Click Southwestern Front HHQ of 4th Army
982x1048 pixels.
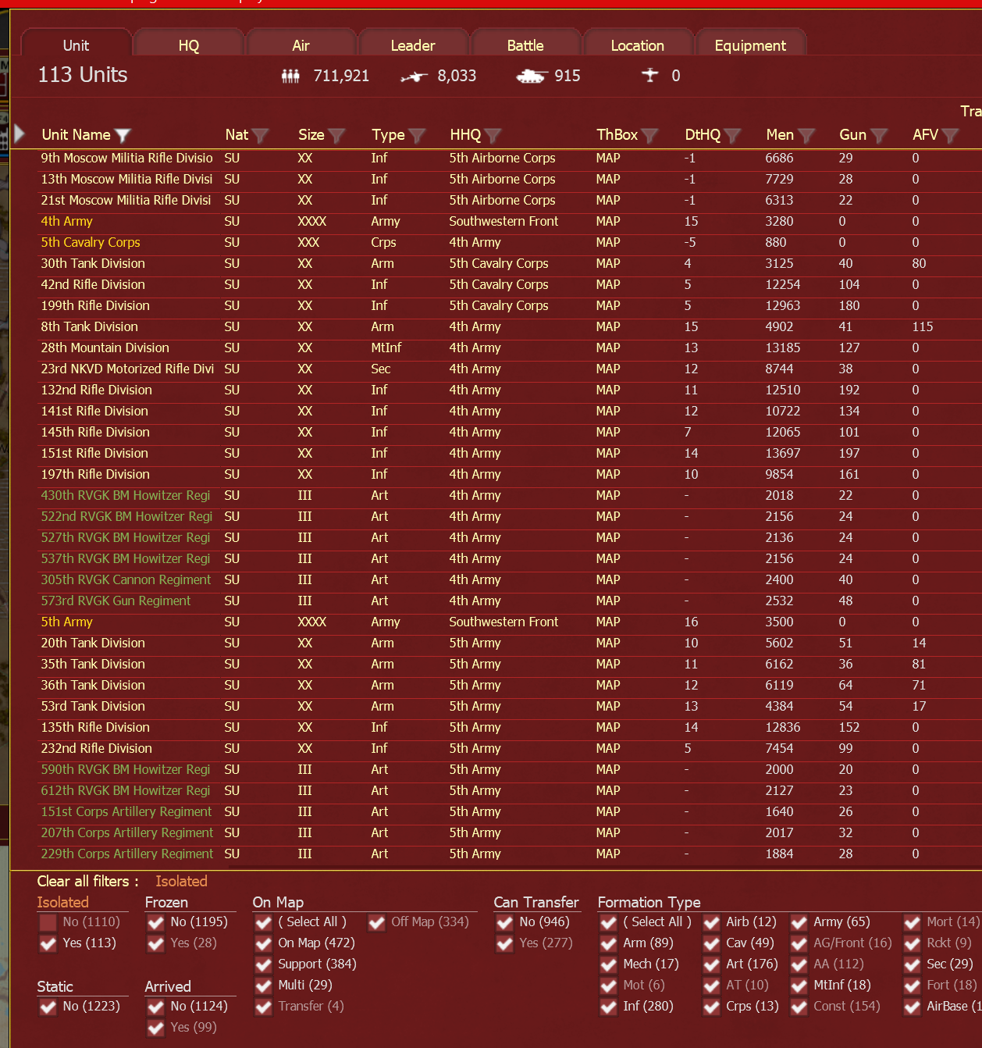(x=503, y=222)
